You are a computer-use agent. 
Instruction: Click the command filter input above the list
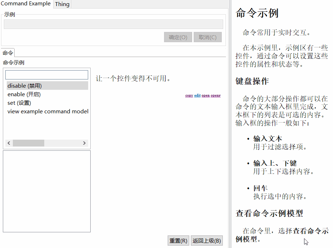(x=46, y=75)
